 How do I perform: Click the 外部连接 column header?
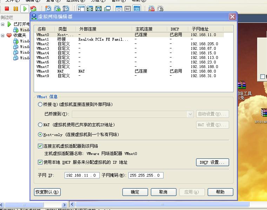point(104,29)
